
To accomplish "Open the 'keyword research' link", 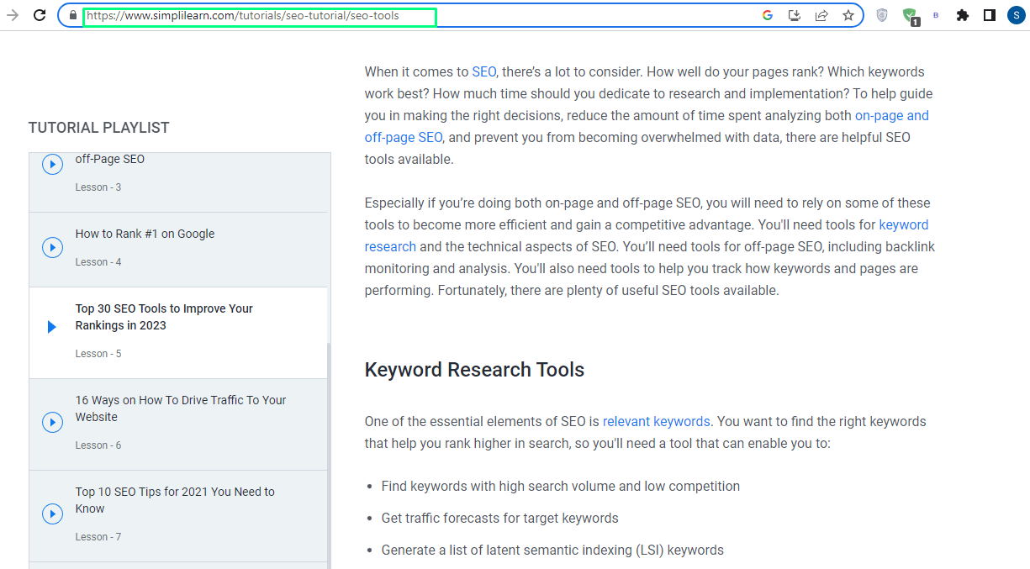I will [x=647, y=236].
